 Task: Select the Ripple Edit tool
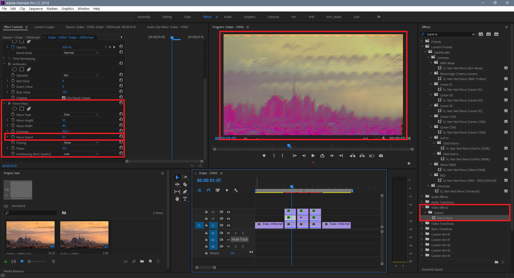[177, 184]
